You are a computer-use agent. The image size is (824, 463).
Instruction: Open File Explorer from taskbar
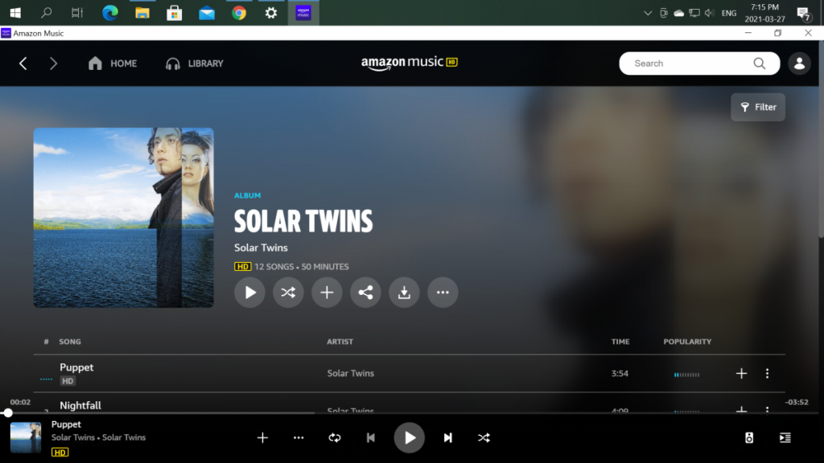pos(142,13)
